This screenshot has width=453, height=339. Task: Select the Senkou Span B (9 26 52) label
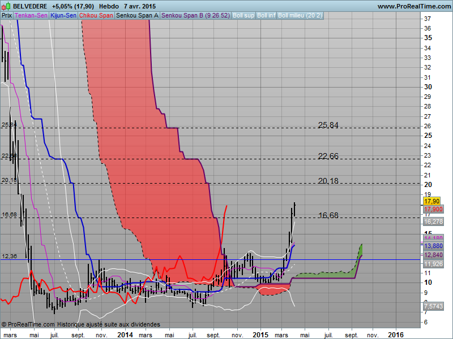[x=195, y=16]
